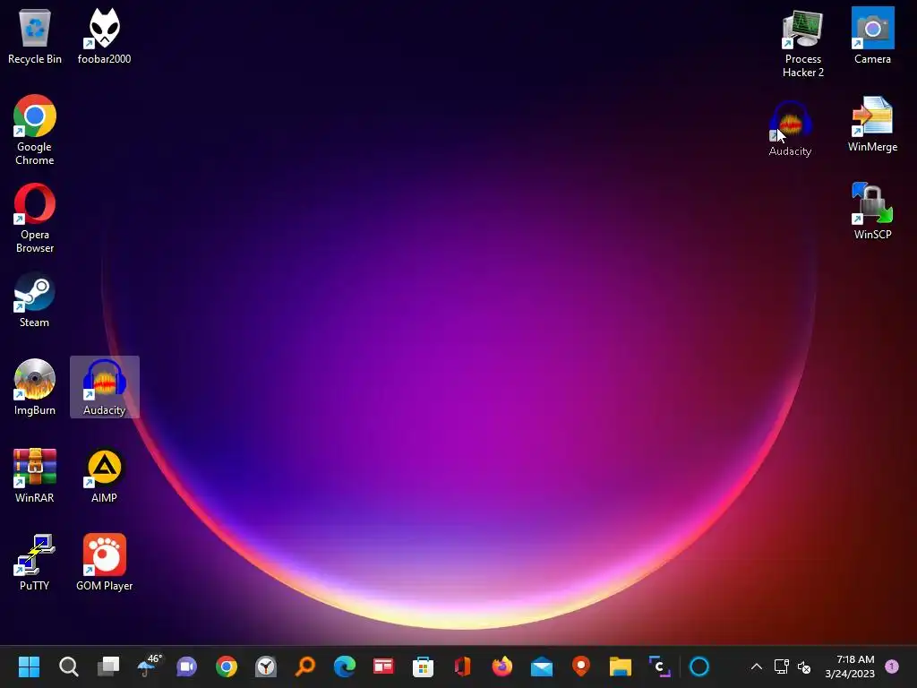Launch Microsoft Edge from the taskbar

point(345,666)
